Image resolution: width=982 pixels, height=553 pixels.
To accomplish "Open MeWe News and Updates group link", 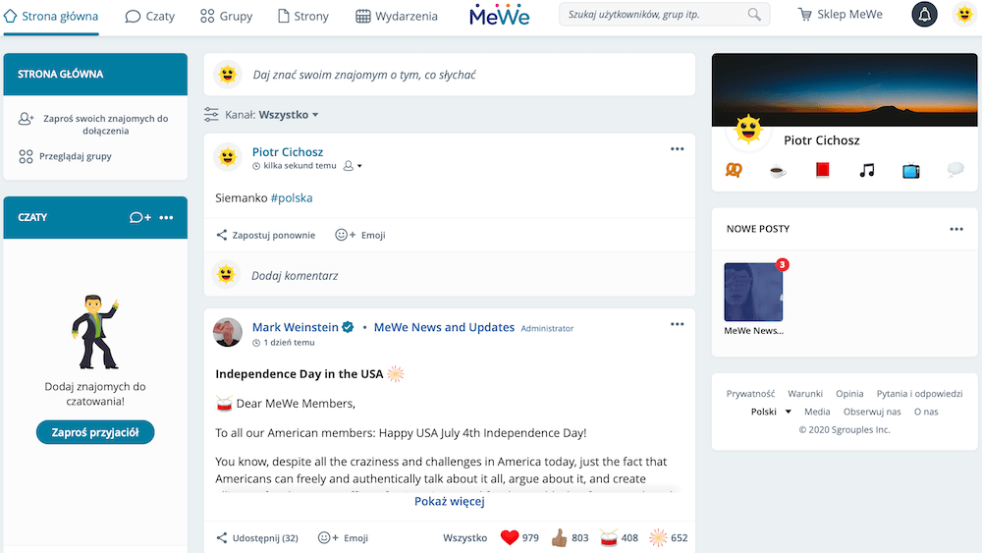I will 444,327.
